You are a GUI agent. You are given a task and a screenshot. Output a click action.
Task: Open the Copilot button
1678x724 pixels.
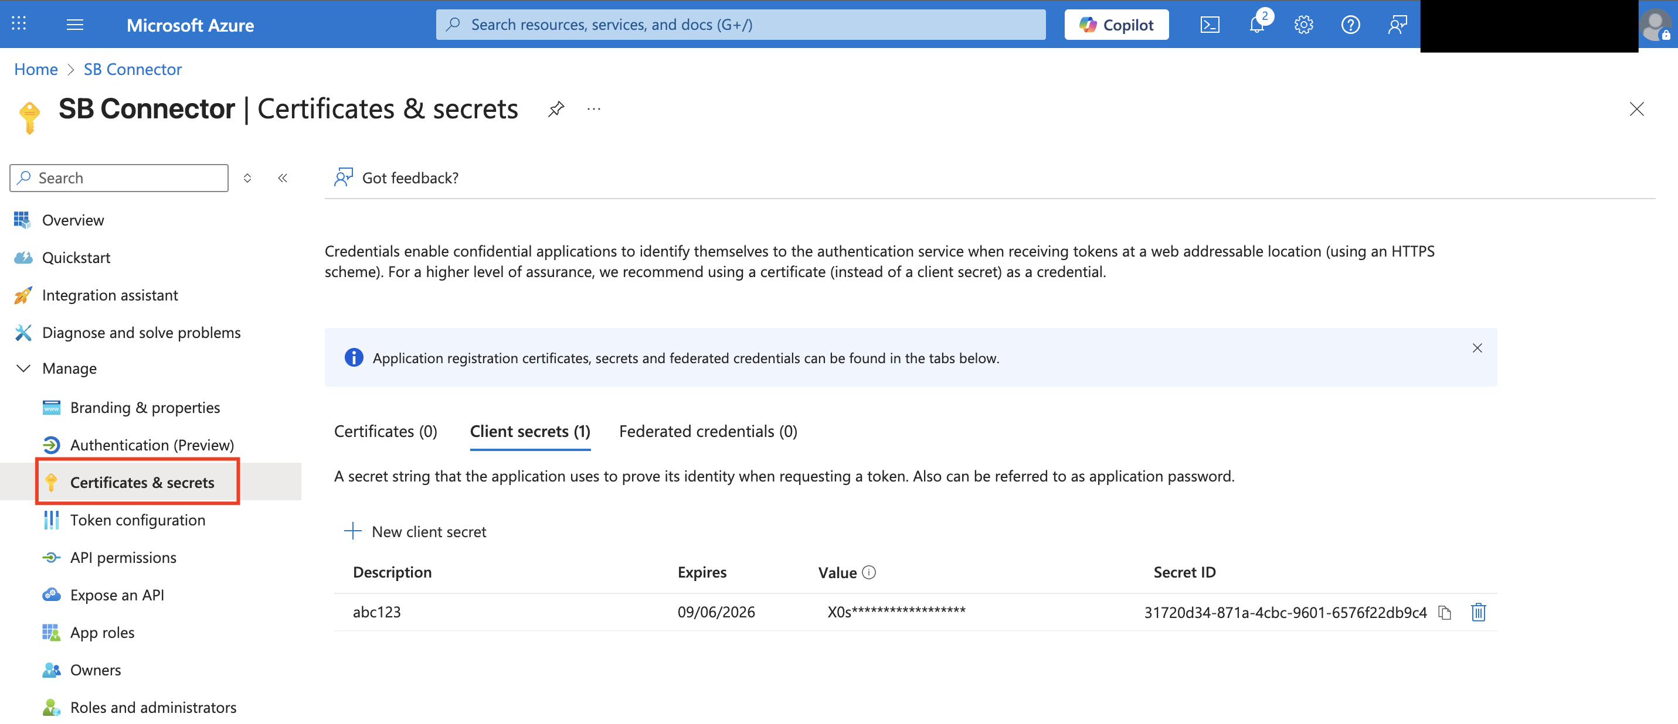point(1116,25)
